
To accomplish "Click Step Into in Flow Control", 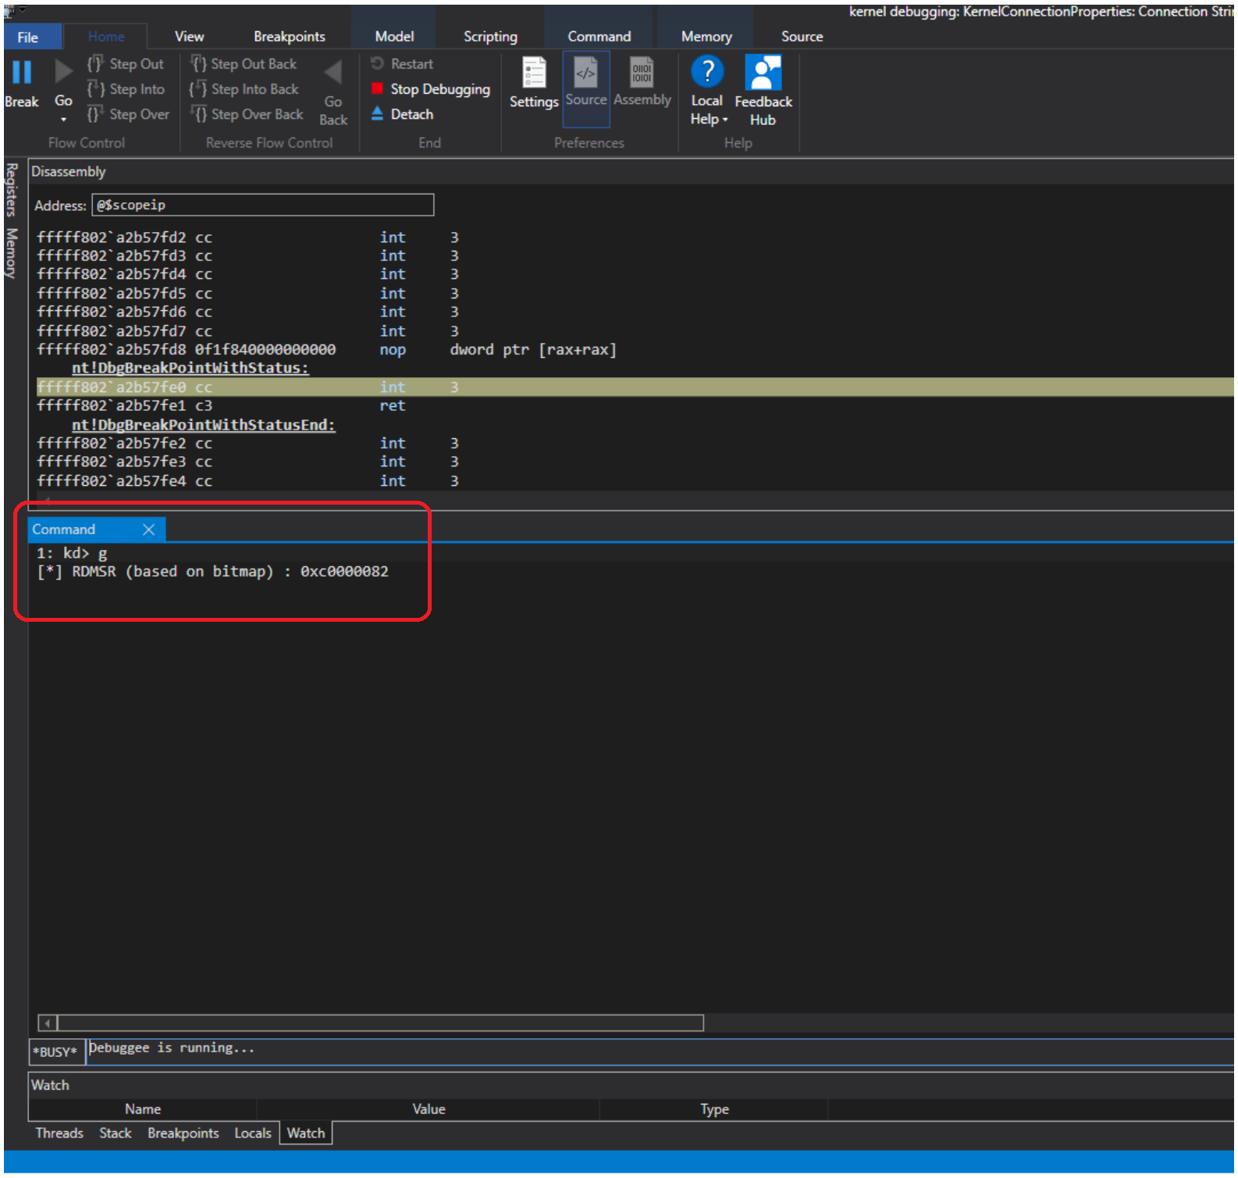I will (x=126, y=89).
